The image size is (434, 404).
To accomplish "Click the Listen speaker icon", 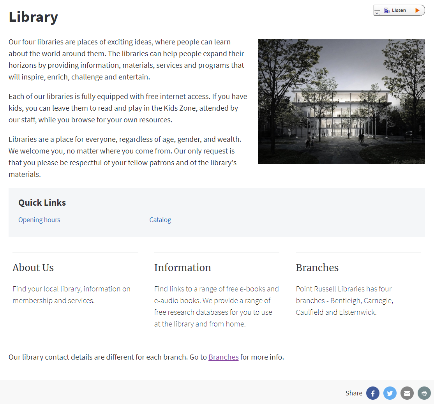I will point(386,11).
